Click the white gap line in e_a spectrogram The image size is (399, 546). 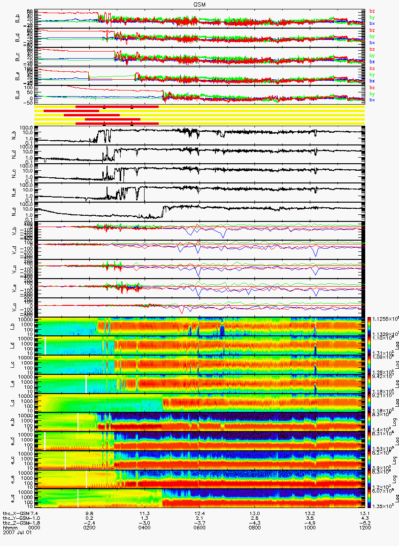(x=78, y=498)
